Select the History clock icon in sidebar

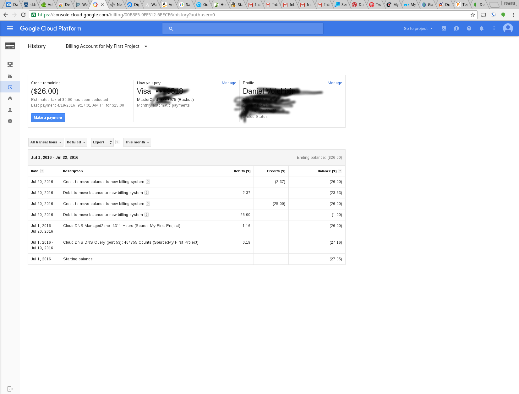10,87
